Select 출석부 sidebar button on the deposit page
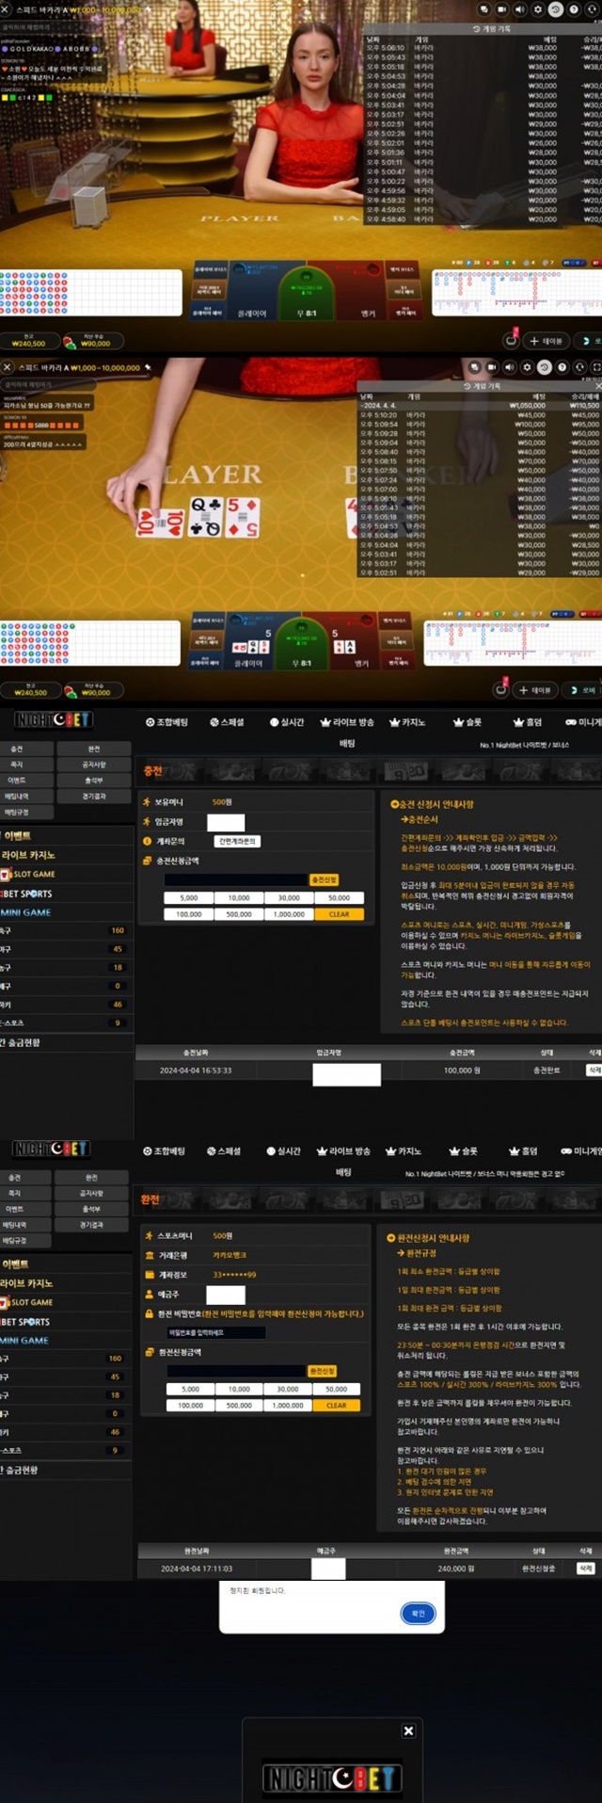The image size is (602, 1803). [93, 781]
